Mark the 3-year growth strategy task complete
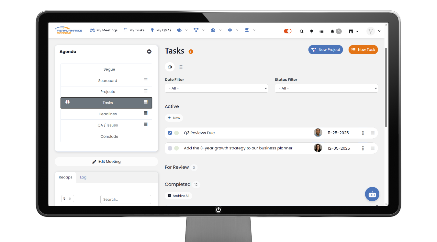The height and width of the screenshot is (242, 437). pos(170,148)
